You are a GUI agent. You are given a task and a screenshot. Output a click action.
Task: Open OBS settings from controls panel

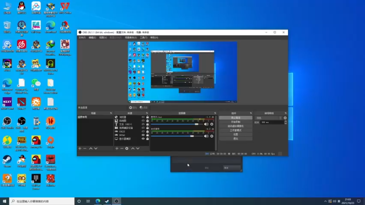point(235,134)
